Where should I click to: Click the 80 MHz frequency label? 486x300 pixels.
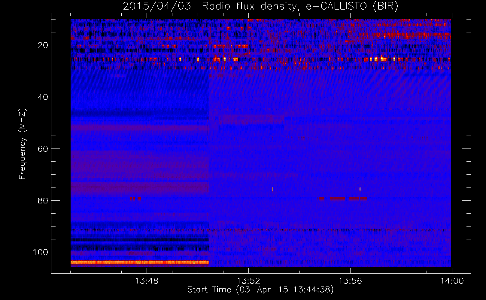pos(43,201)
